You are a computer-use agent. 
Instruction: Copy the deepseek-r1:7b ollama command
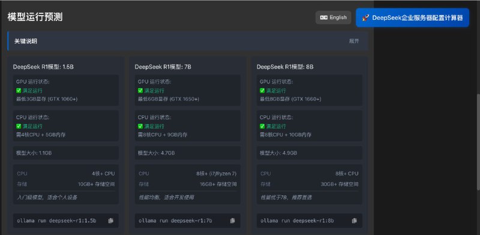click(x=233, y=221)
